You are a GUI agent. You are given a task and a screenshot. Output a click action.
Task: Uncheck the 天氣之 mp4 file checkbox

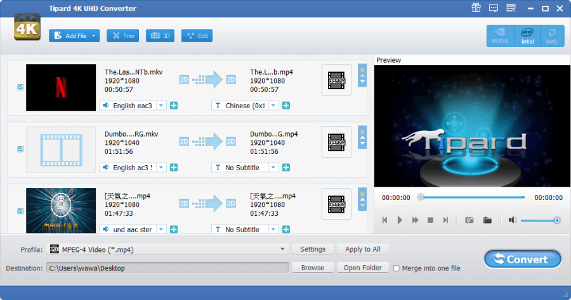click(x=20, y=211)
